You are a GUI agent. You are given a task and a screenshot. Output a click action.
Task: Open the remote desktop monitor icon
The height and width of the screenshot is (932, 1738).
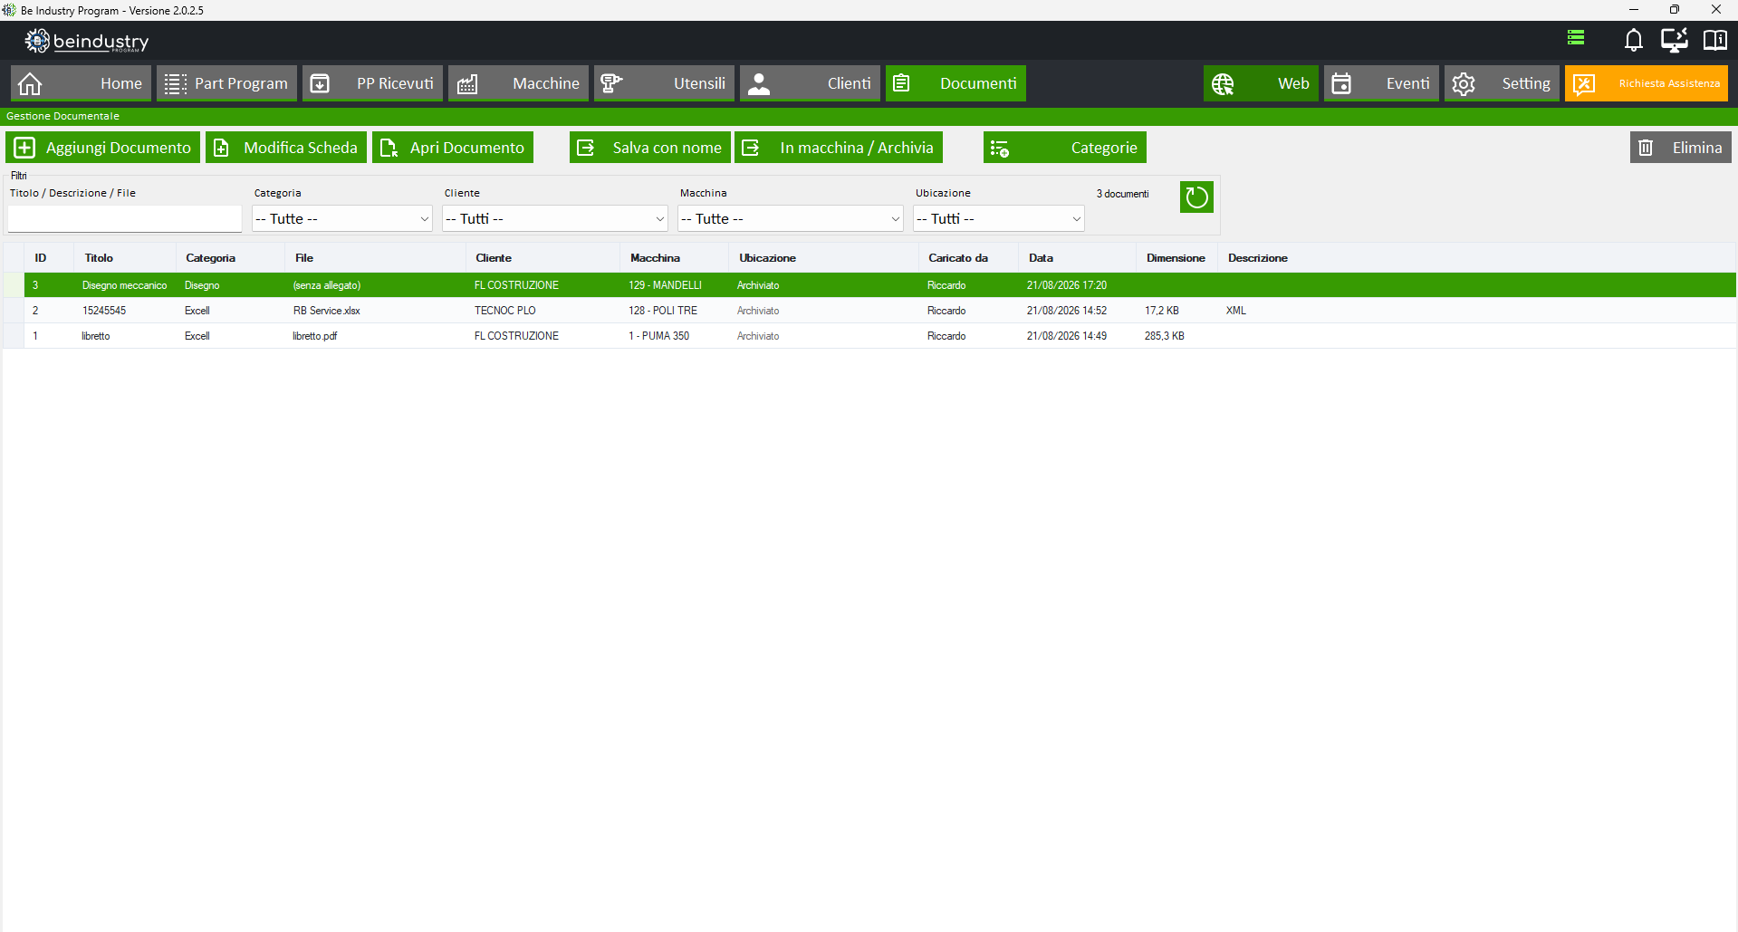[1674, 40]
